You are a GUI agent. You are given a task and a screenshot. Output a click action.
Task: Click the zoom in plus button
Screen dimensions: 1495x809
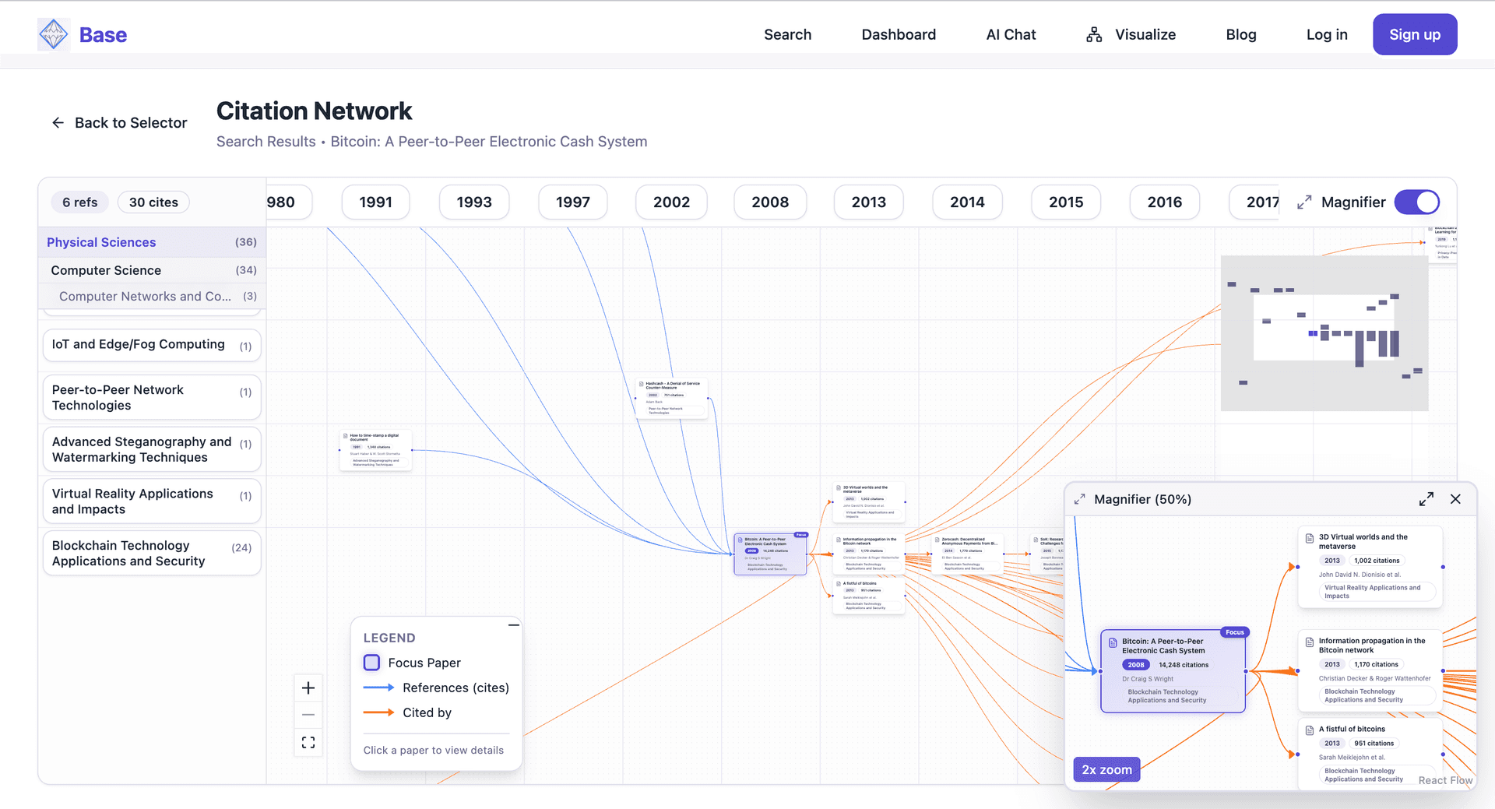pyautogui.click(x=308, y=688)
